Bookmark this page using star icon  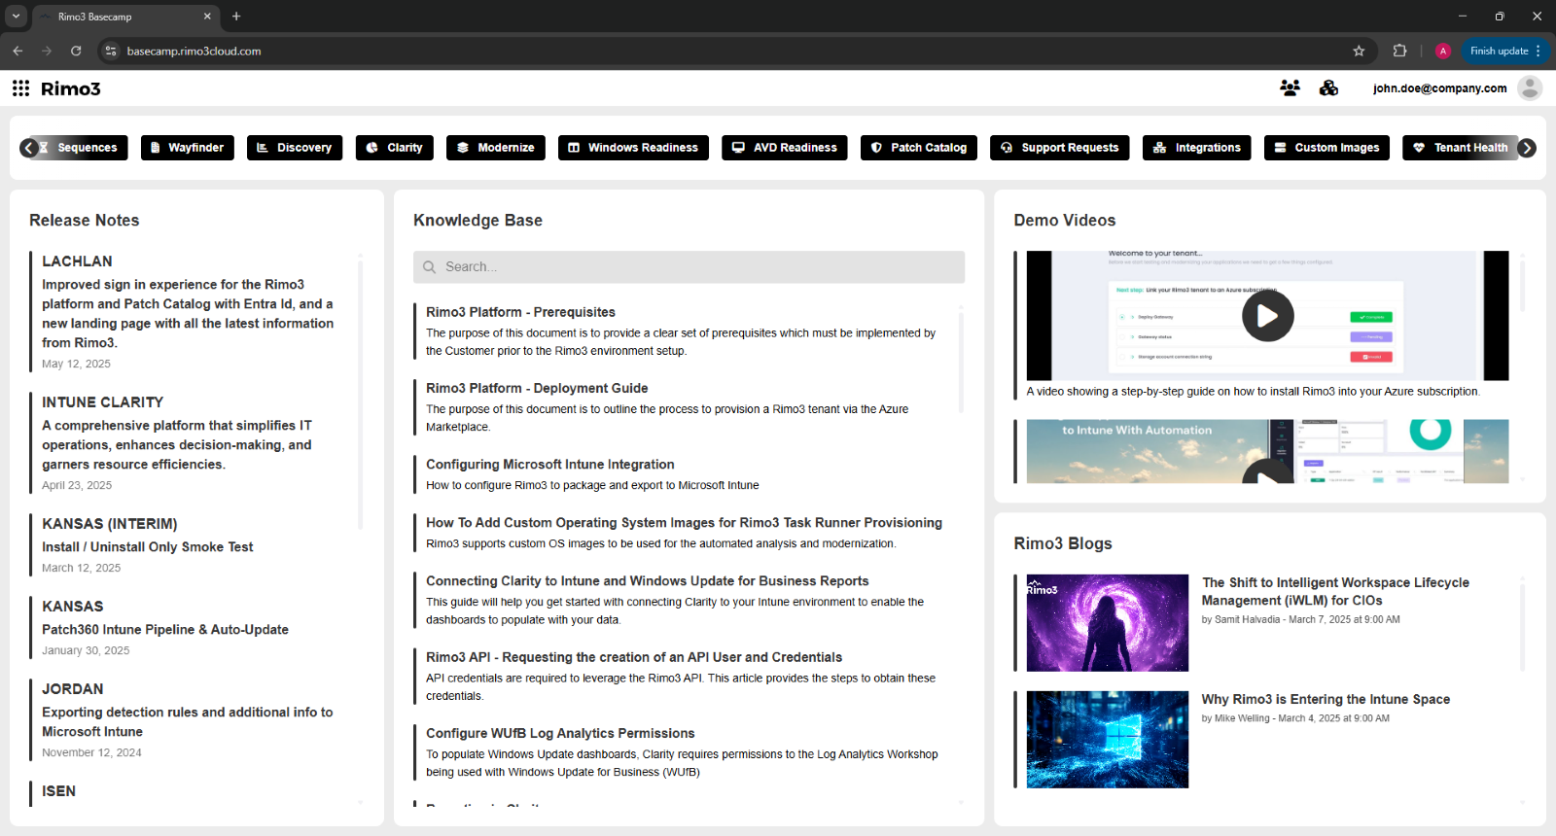coord(1359,52)
